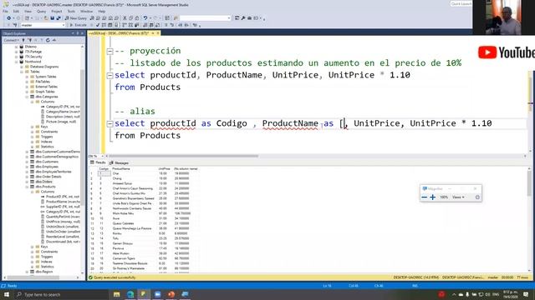The image size is (535, 300).
Task: Click the SSMS taskbar icon
Action: pos(144,294)
